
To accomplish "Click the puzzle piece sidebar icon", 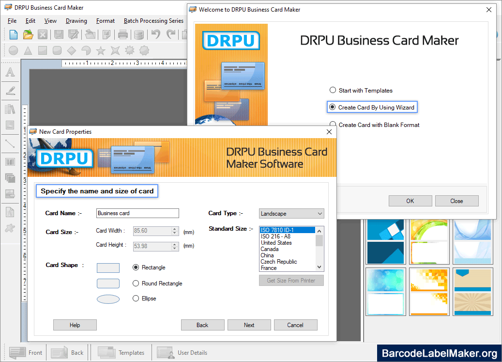I will [10, 228].
